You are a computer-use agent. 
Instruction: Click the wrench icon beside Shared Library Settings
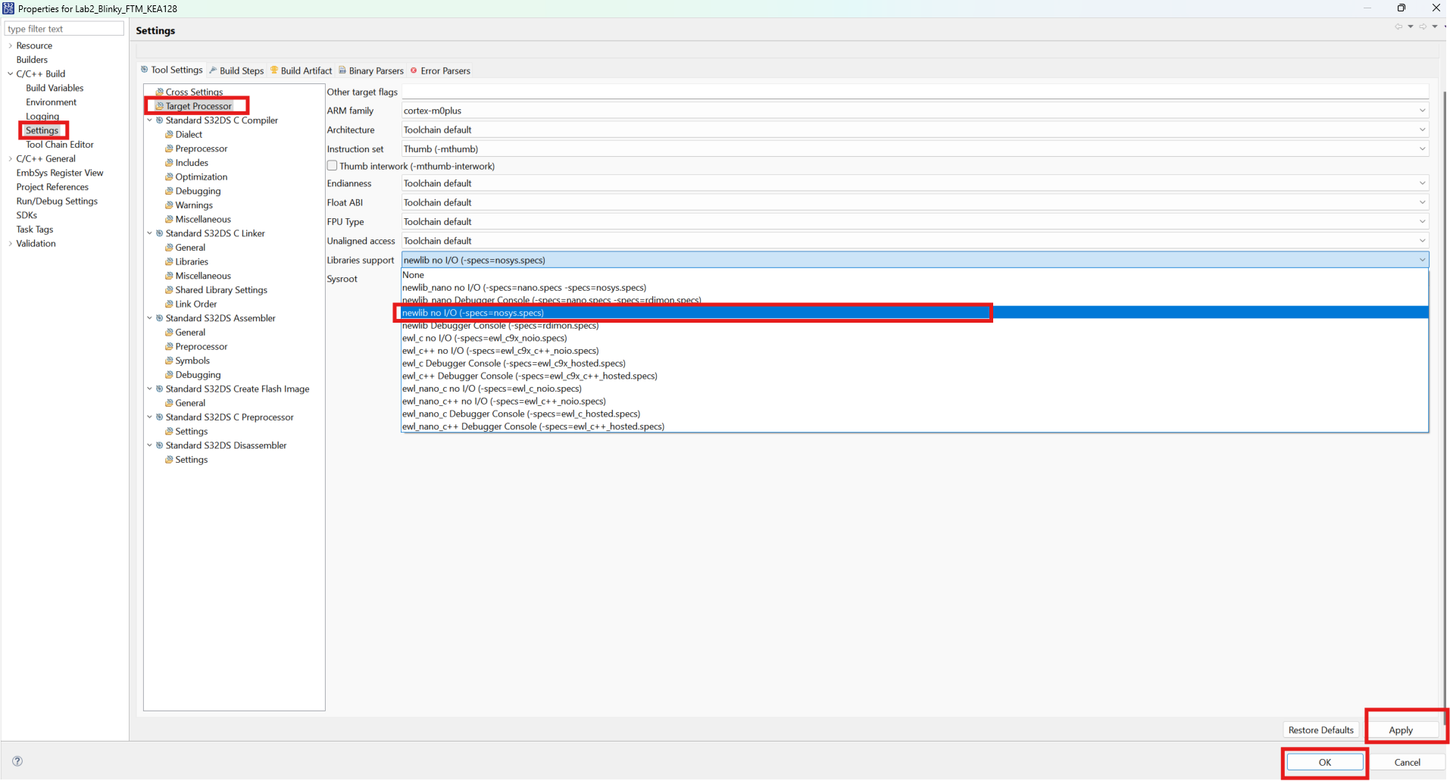170,289
